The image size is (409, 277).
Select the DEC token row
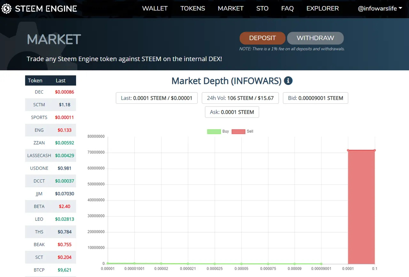coord(50,92)
